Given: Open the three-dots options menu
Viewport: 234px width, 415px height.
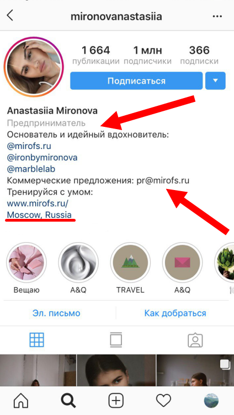Looking at the screenshot, I should point(216,17).
